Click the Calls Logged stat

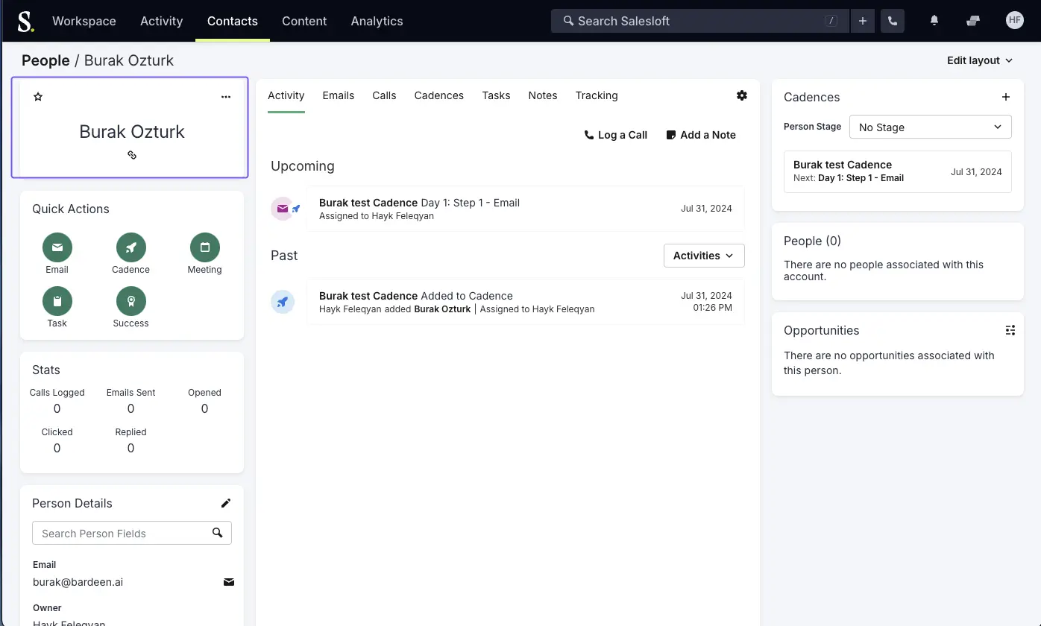(x=57, y=401)
